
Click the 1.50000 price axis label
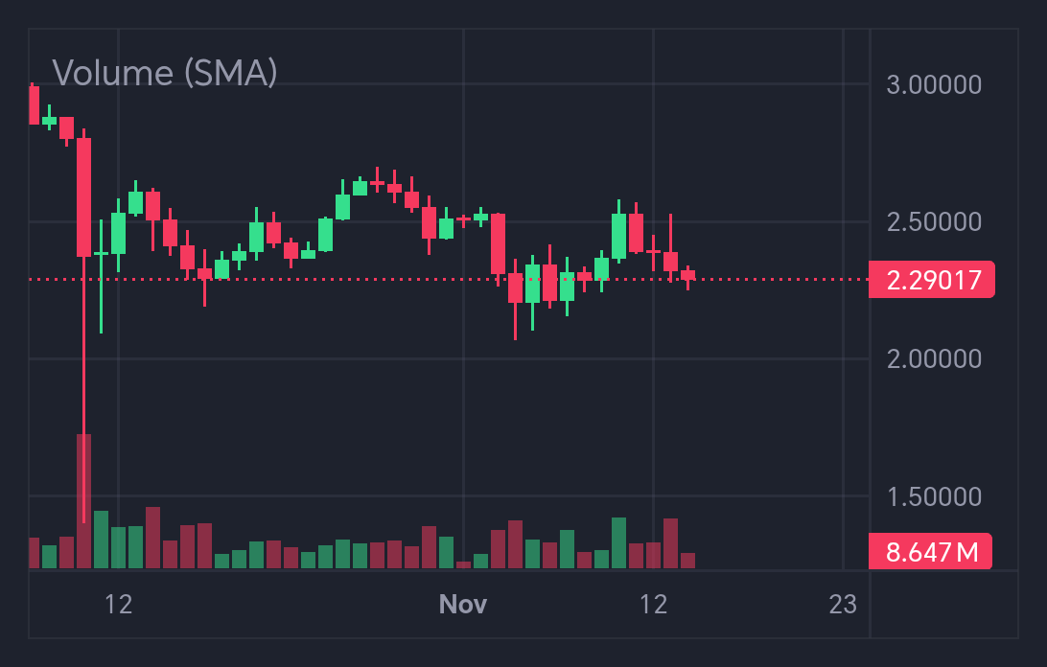934,496
